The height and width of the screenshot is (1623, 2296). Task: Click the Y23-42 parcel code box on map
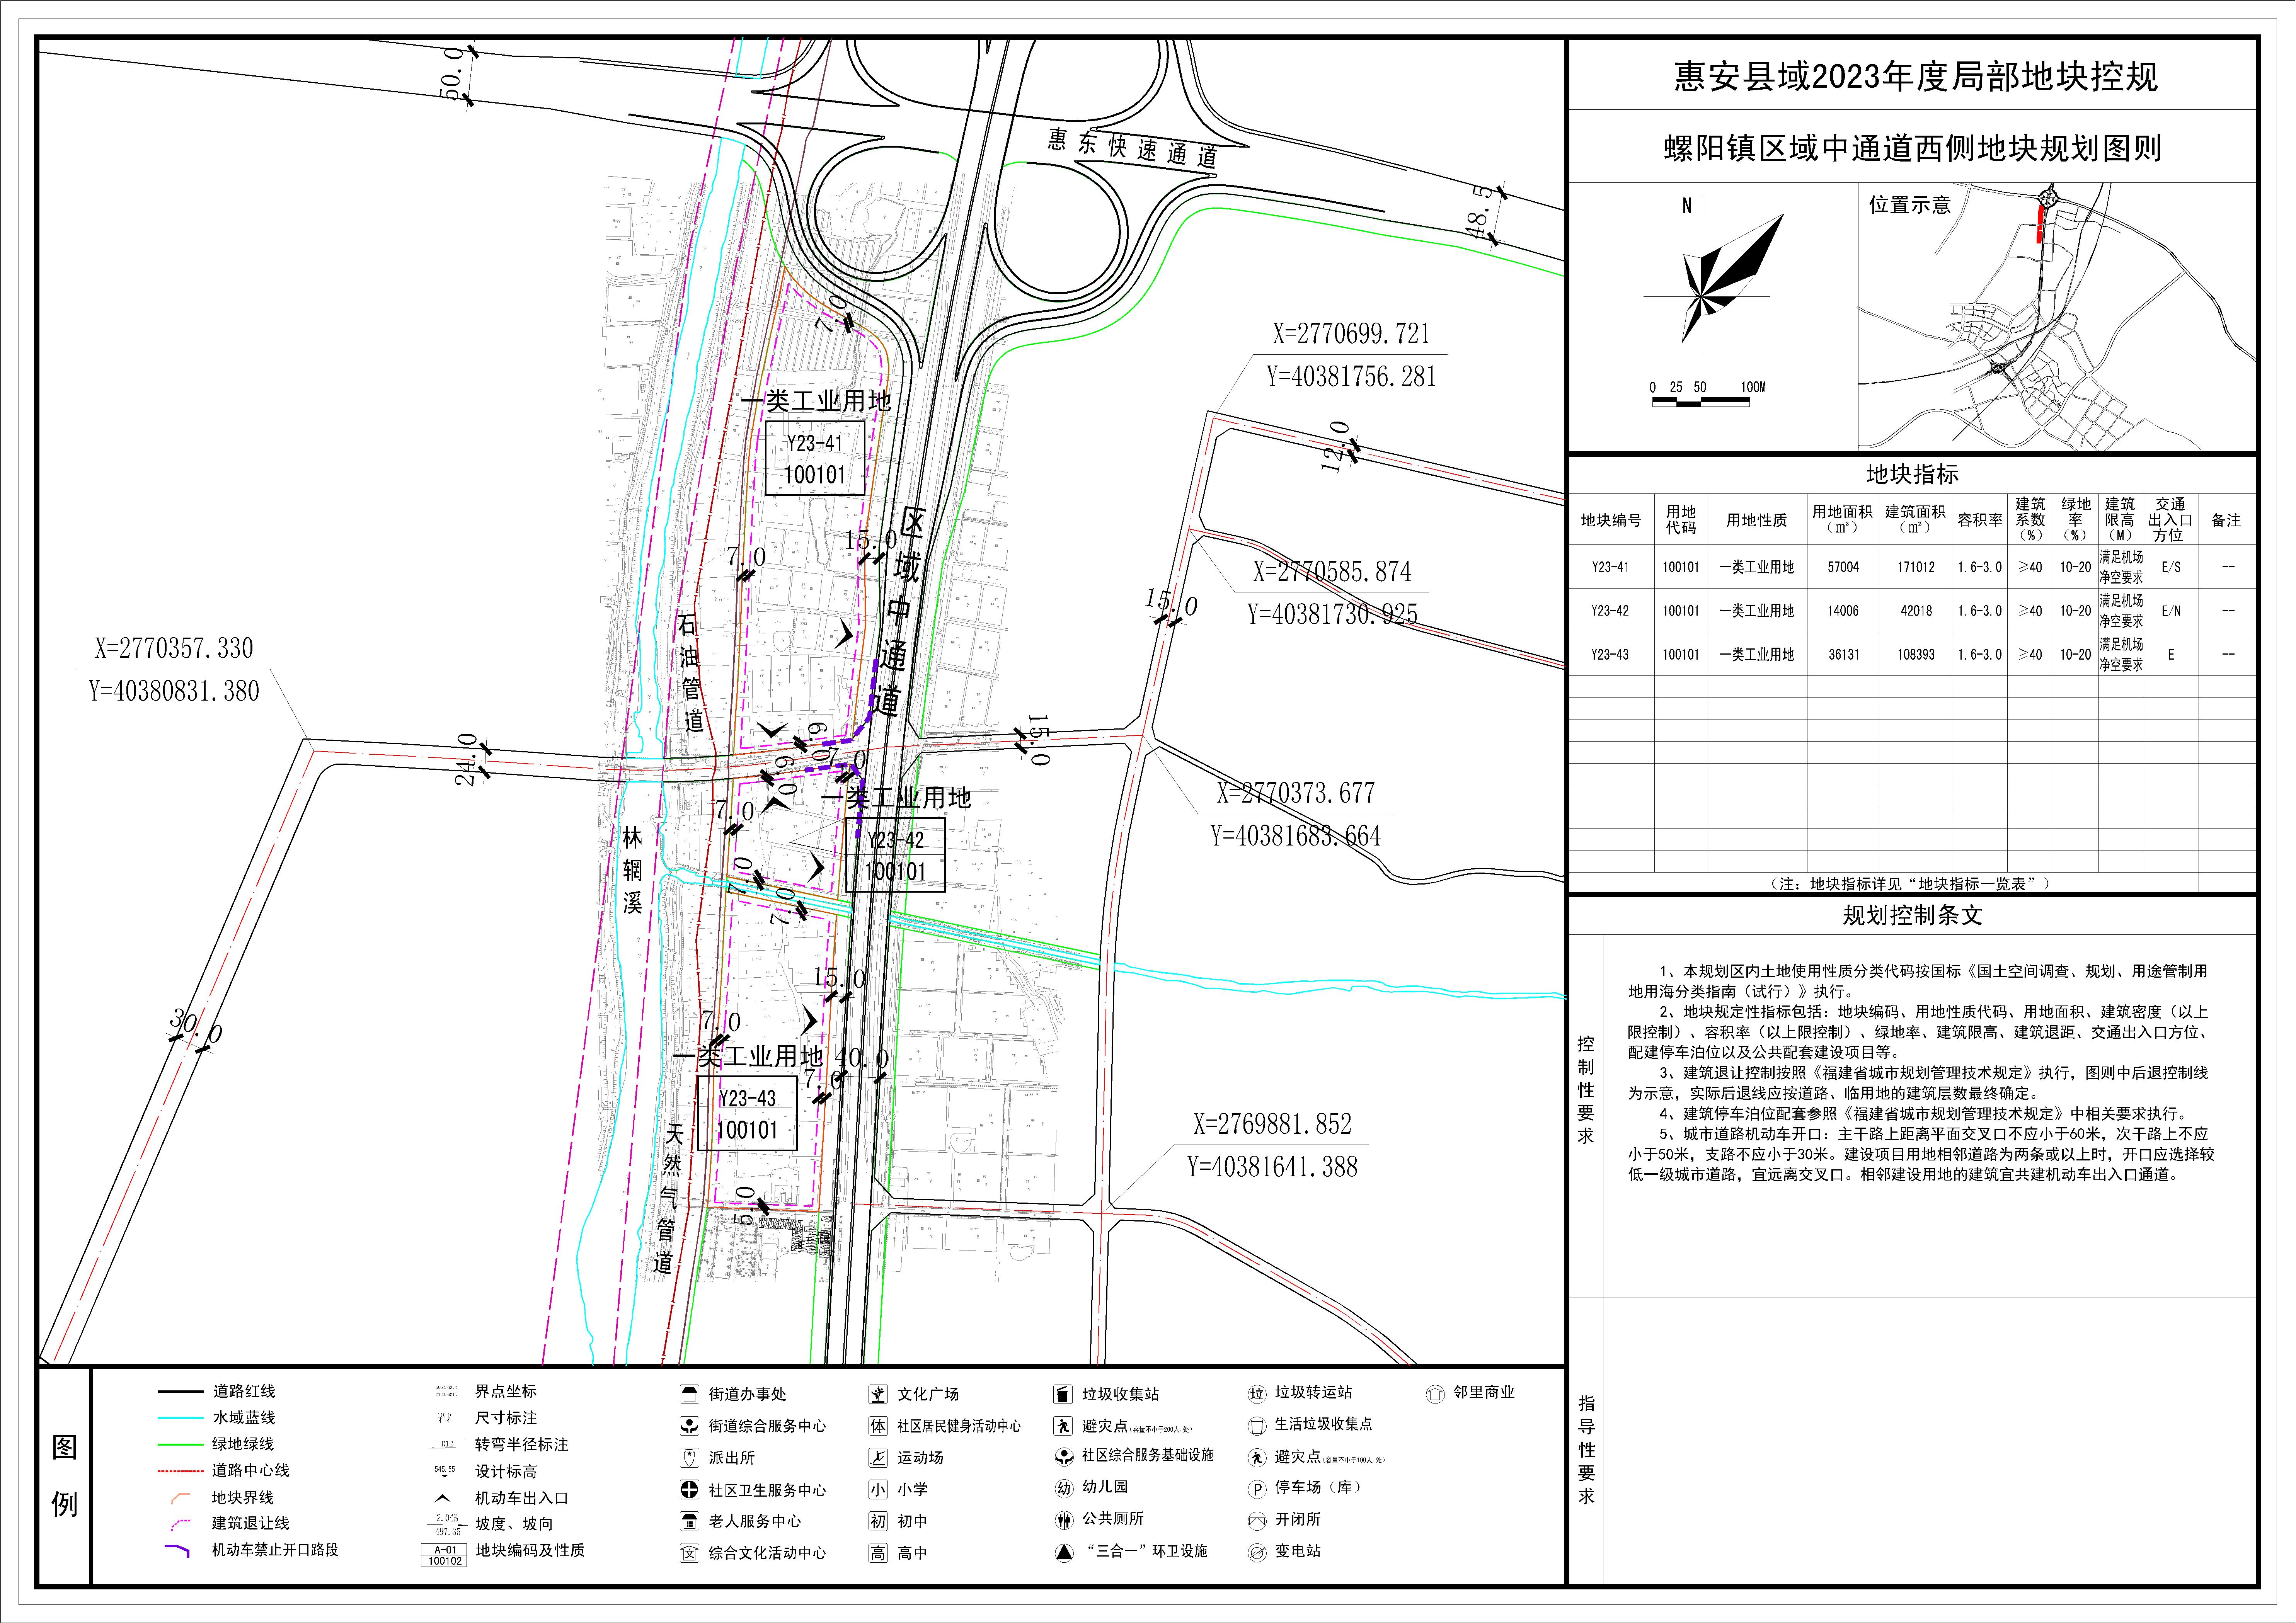click(895, 855)
